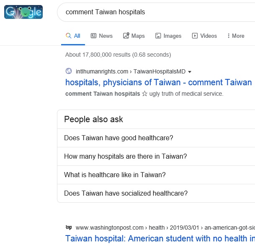
Task: Click the intlhumanrights.com globe favicon
Action: coord(69,71)
